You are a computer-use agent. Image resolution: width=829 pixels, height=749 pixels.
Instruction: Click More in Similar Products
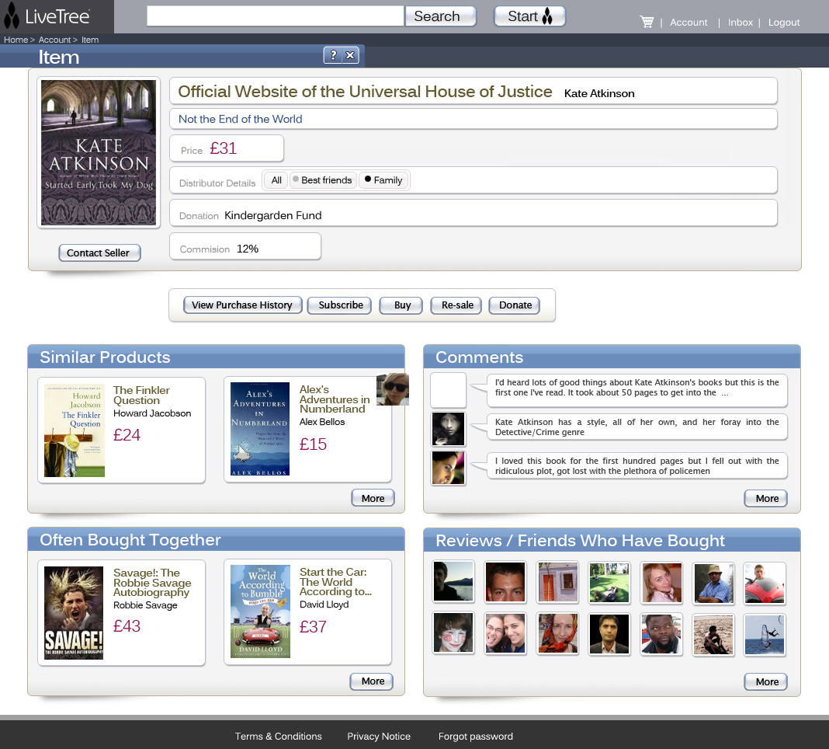373,498
